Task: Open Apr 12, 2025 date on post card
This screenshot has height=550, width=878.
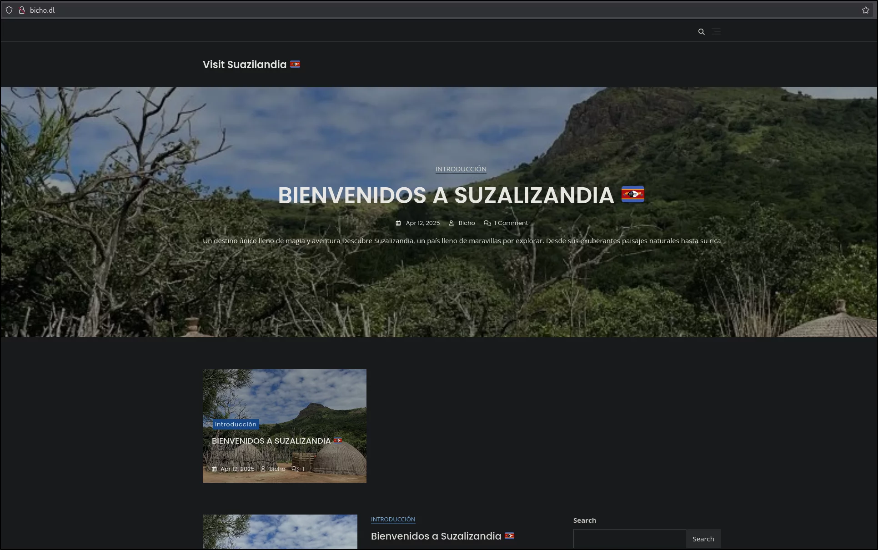Action: (237, 469)
